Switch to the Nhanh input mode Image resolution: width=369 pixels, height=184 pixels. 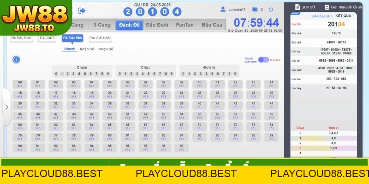click(70, 49)
